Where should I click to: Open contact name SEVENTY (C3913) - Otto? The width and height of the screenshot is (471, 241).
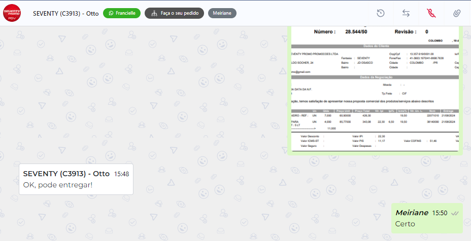tap(65, 13)
